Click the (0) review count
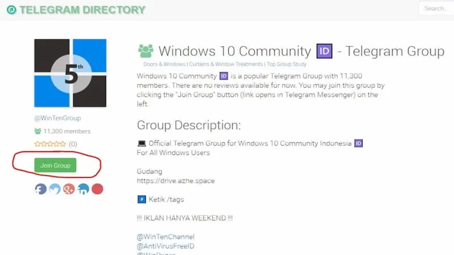454x255 pixels. pyautogui.click(x=73, y=144)
